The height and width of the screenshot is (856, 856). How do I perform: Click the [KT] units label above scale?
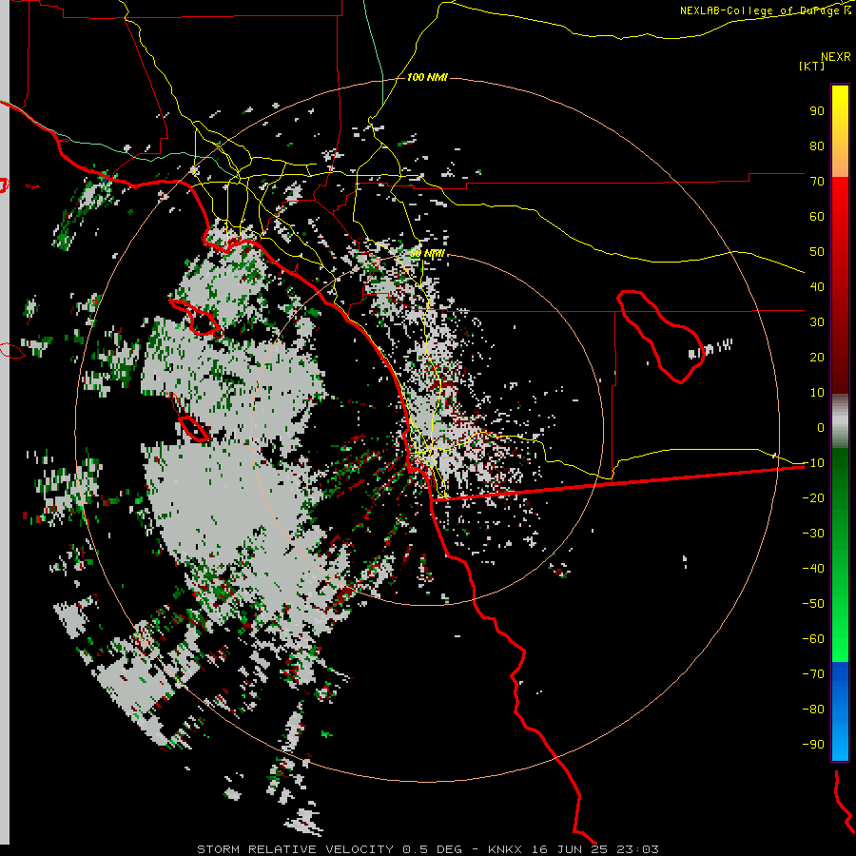click(x=811, y=66)
